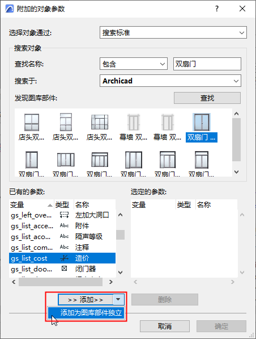The image size is (256, 339).
Task: Click the 附件 name cell
Action: point(82,225)
